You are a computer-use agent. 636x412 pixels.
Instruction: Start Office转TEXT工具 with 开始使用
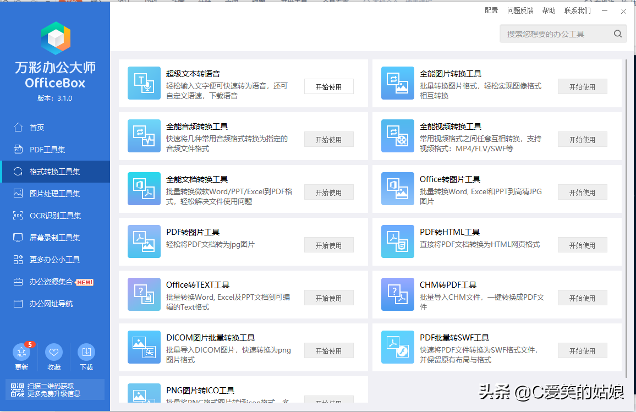pyautogui.click(x=329, y=298)
